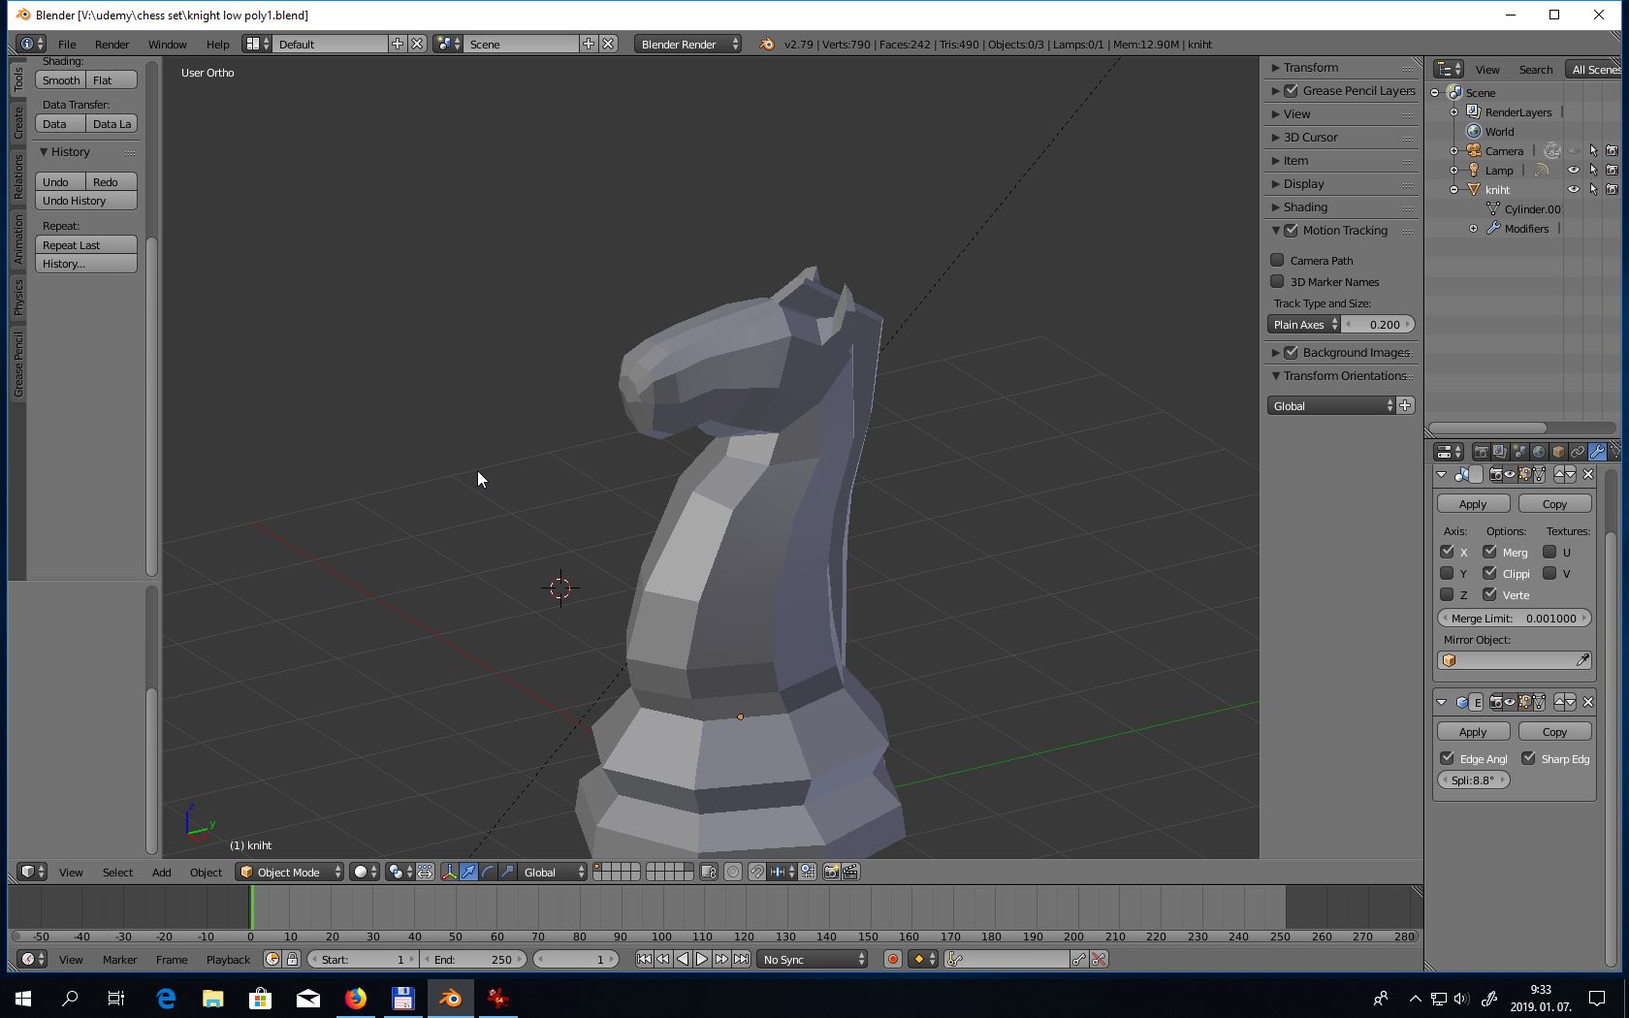Switch to the Create tool shelf tab

pos(17,123)
